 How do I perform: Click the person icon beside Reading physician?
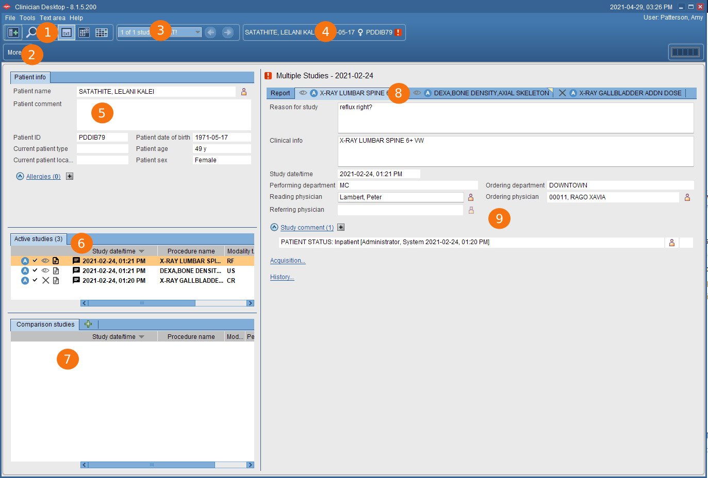pos(470,197)
